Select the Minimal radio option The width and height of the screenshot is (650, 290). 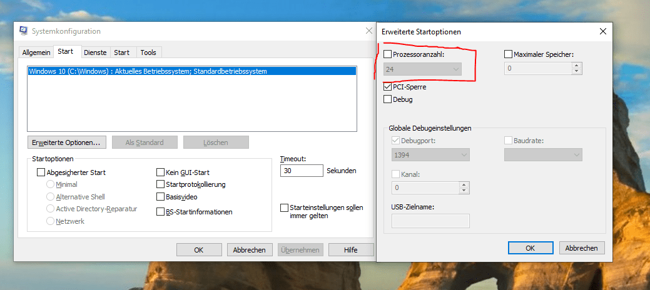point(50,184)
